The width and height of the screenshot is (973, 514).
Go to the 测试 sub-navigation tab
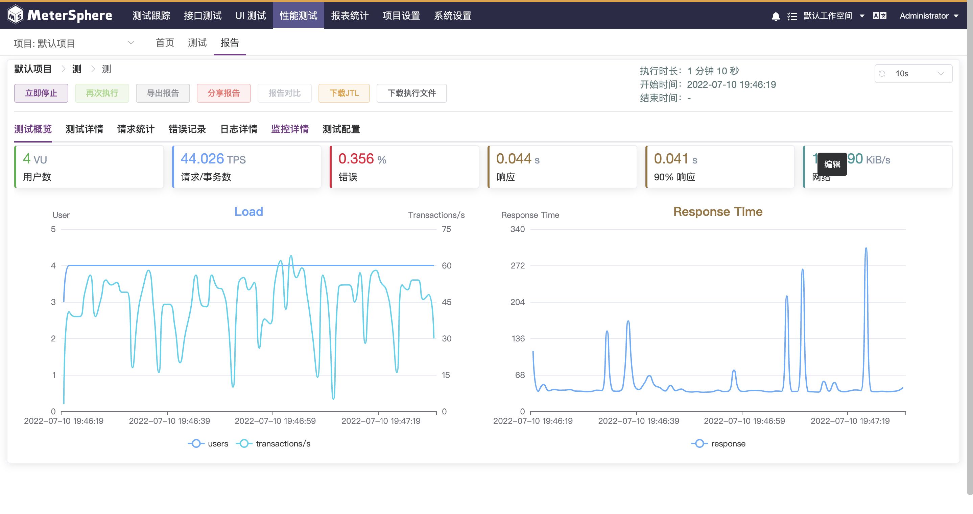point(197,43)
